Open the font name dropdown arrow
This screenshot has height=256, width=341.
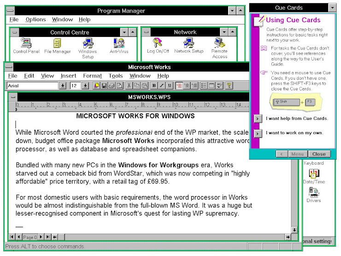63,85
